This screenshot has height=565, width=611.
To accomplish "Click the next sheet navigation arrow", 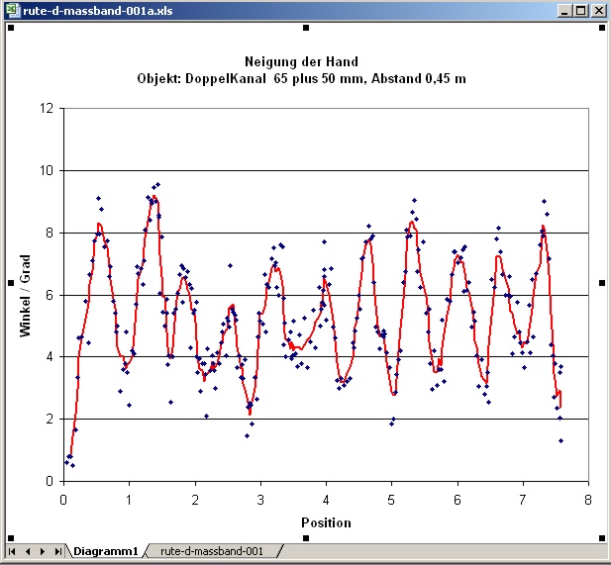I will tap(43, 550).
